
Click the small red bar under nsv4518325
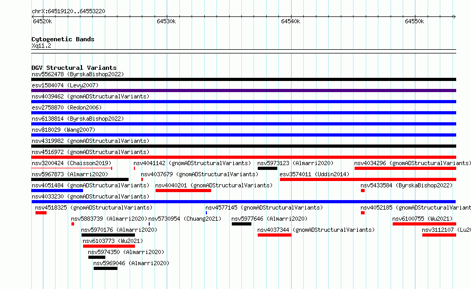[x=41, y=213]
